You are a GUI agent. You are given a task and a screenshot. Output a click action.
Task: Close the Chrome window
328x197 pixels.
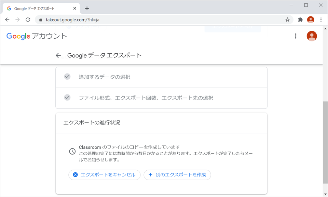coord(320,5)
